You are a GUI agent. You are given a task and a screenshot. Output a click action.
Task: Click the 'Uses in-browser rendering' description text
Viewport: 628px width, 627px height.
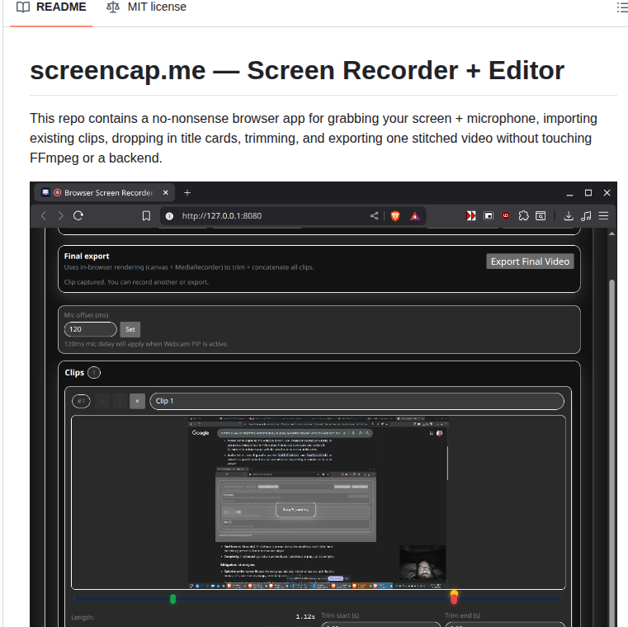point(189,267)
